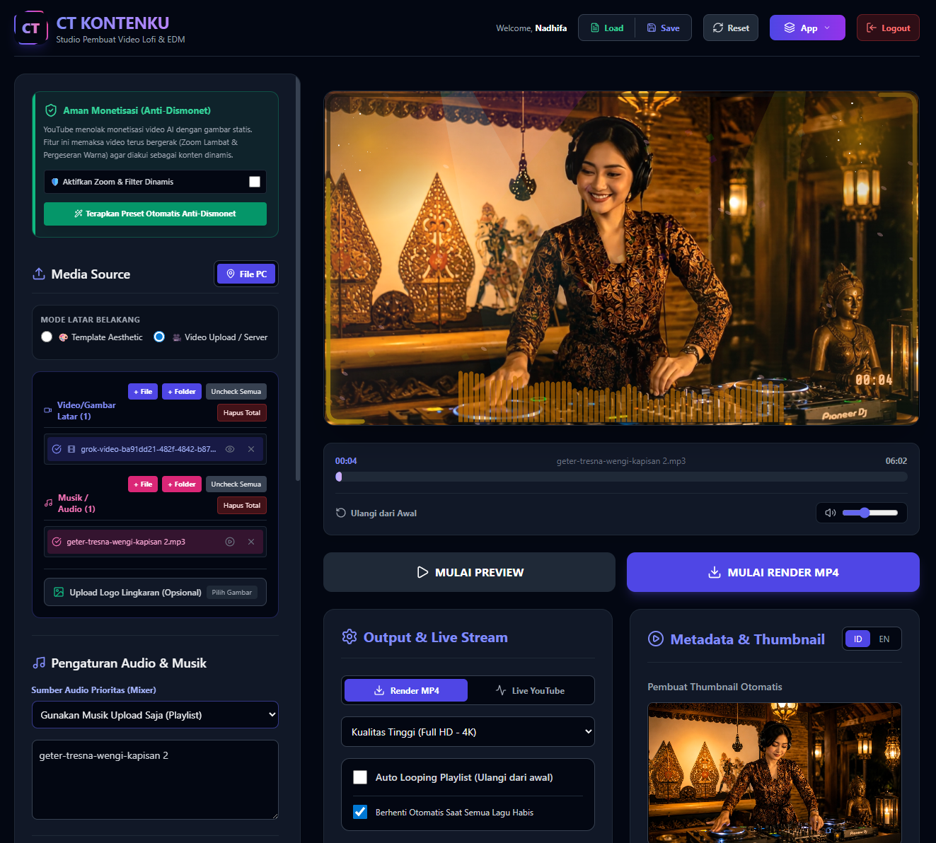Remove geter-tresna-wengi-kapisan 2.mp3 with X icon
The image size is (936, 843).
251,542
